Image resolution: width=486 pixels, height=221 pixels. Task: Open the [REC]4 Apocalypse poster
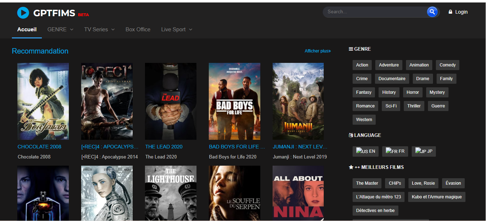coord(107,101)
